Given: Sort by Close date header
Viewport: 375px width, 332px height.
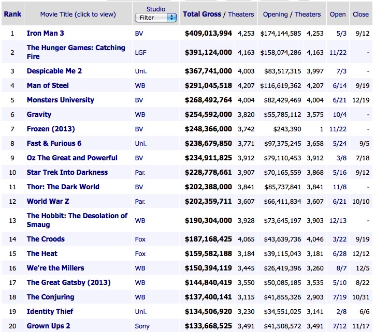Looking at the screenshot, I should (360, 14).
